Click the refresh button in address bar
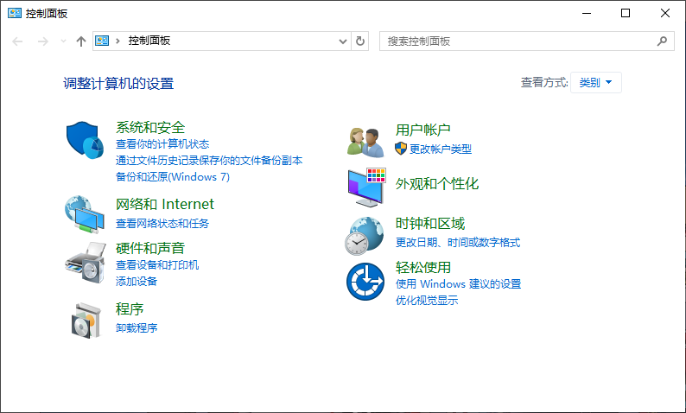686x413 pixels. click(360, 41)
